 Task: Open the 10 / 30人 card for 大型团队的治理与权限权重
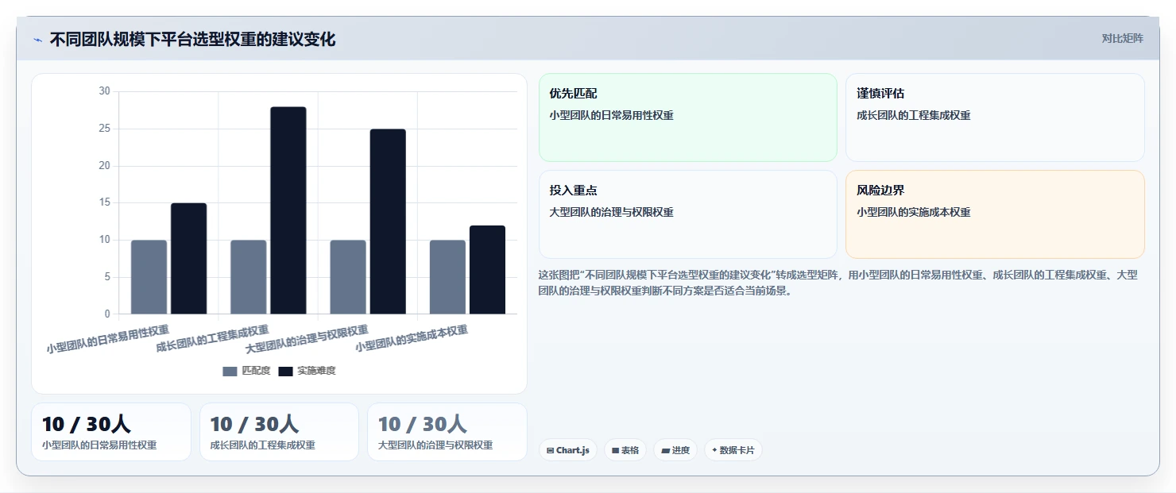[x=447, y=432]
